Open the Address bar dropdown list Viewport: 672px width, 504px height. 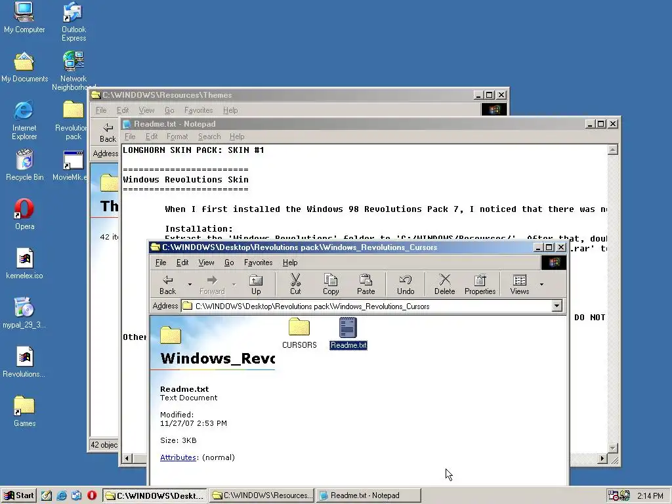click(556, 306)
